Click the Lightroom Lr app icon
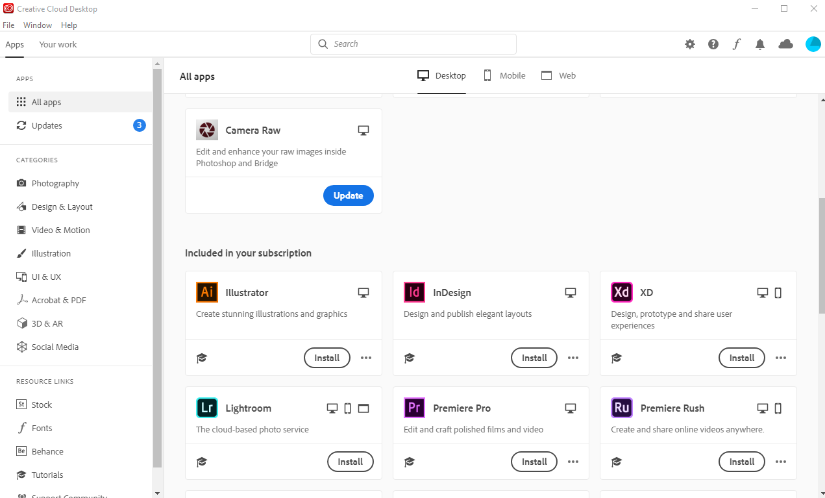Image resolution: width=825 pixels, height=498 pixels. point(207,408)
